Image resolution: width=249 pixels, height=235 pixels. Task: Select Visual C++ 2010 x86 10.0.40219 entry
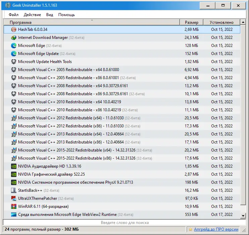pyautogui.click(x=122, y=110)
